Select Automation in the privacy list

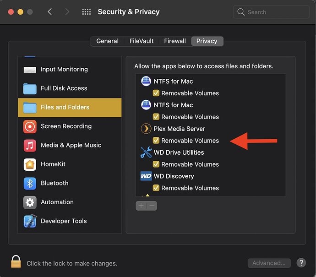[70, 202]
